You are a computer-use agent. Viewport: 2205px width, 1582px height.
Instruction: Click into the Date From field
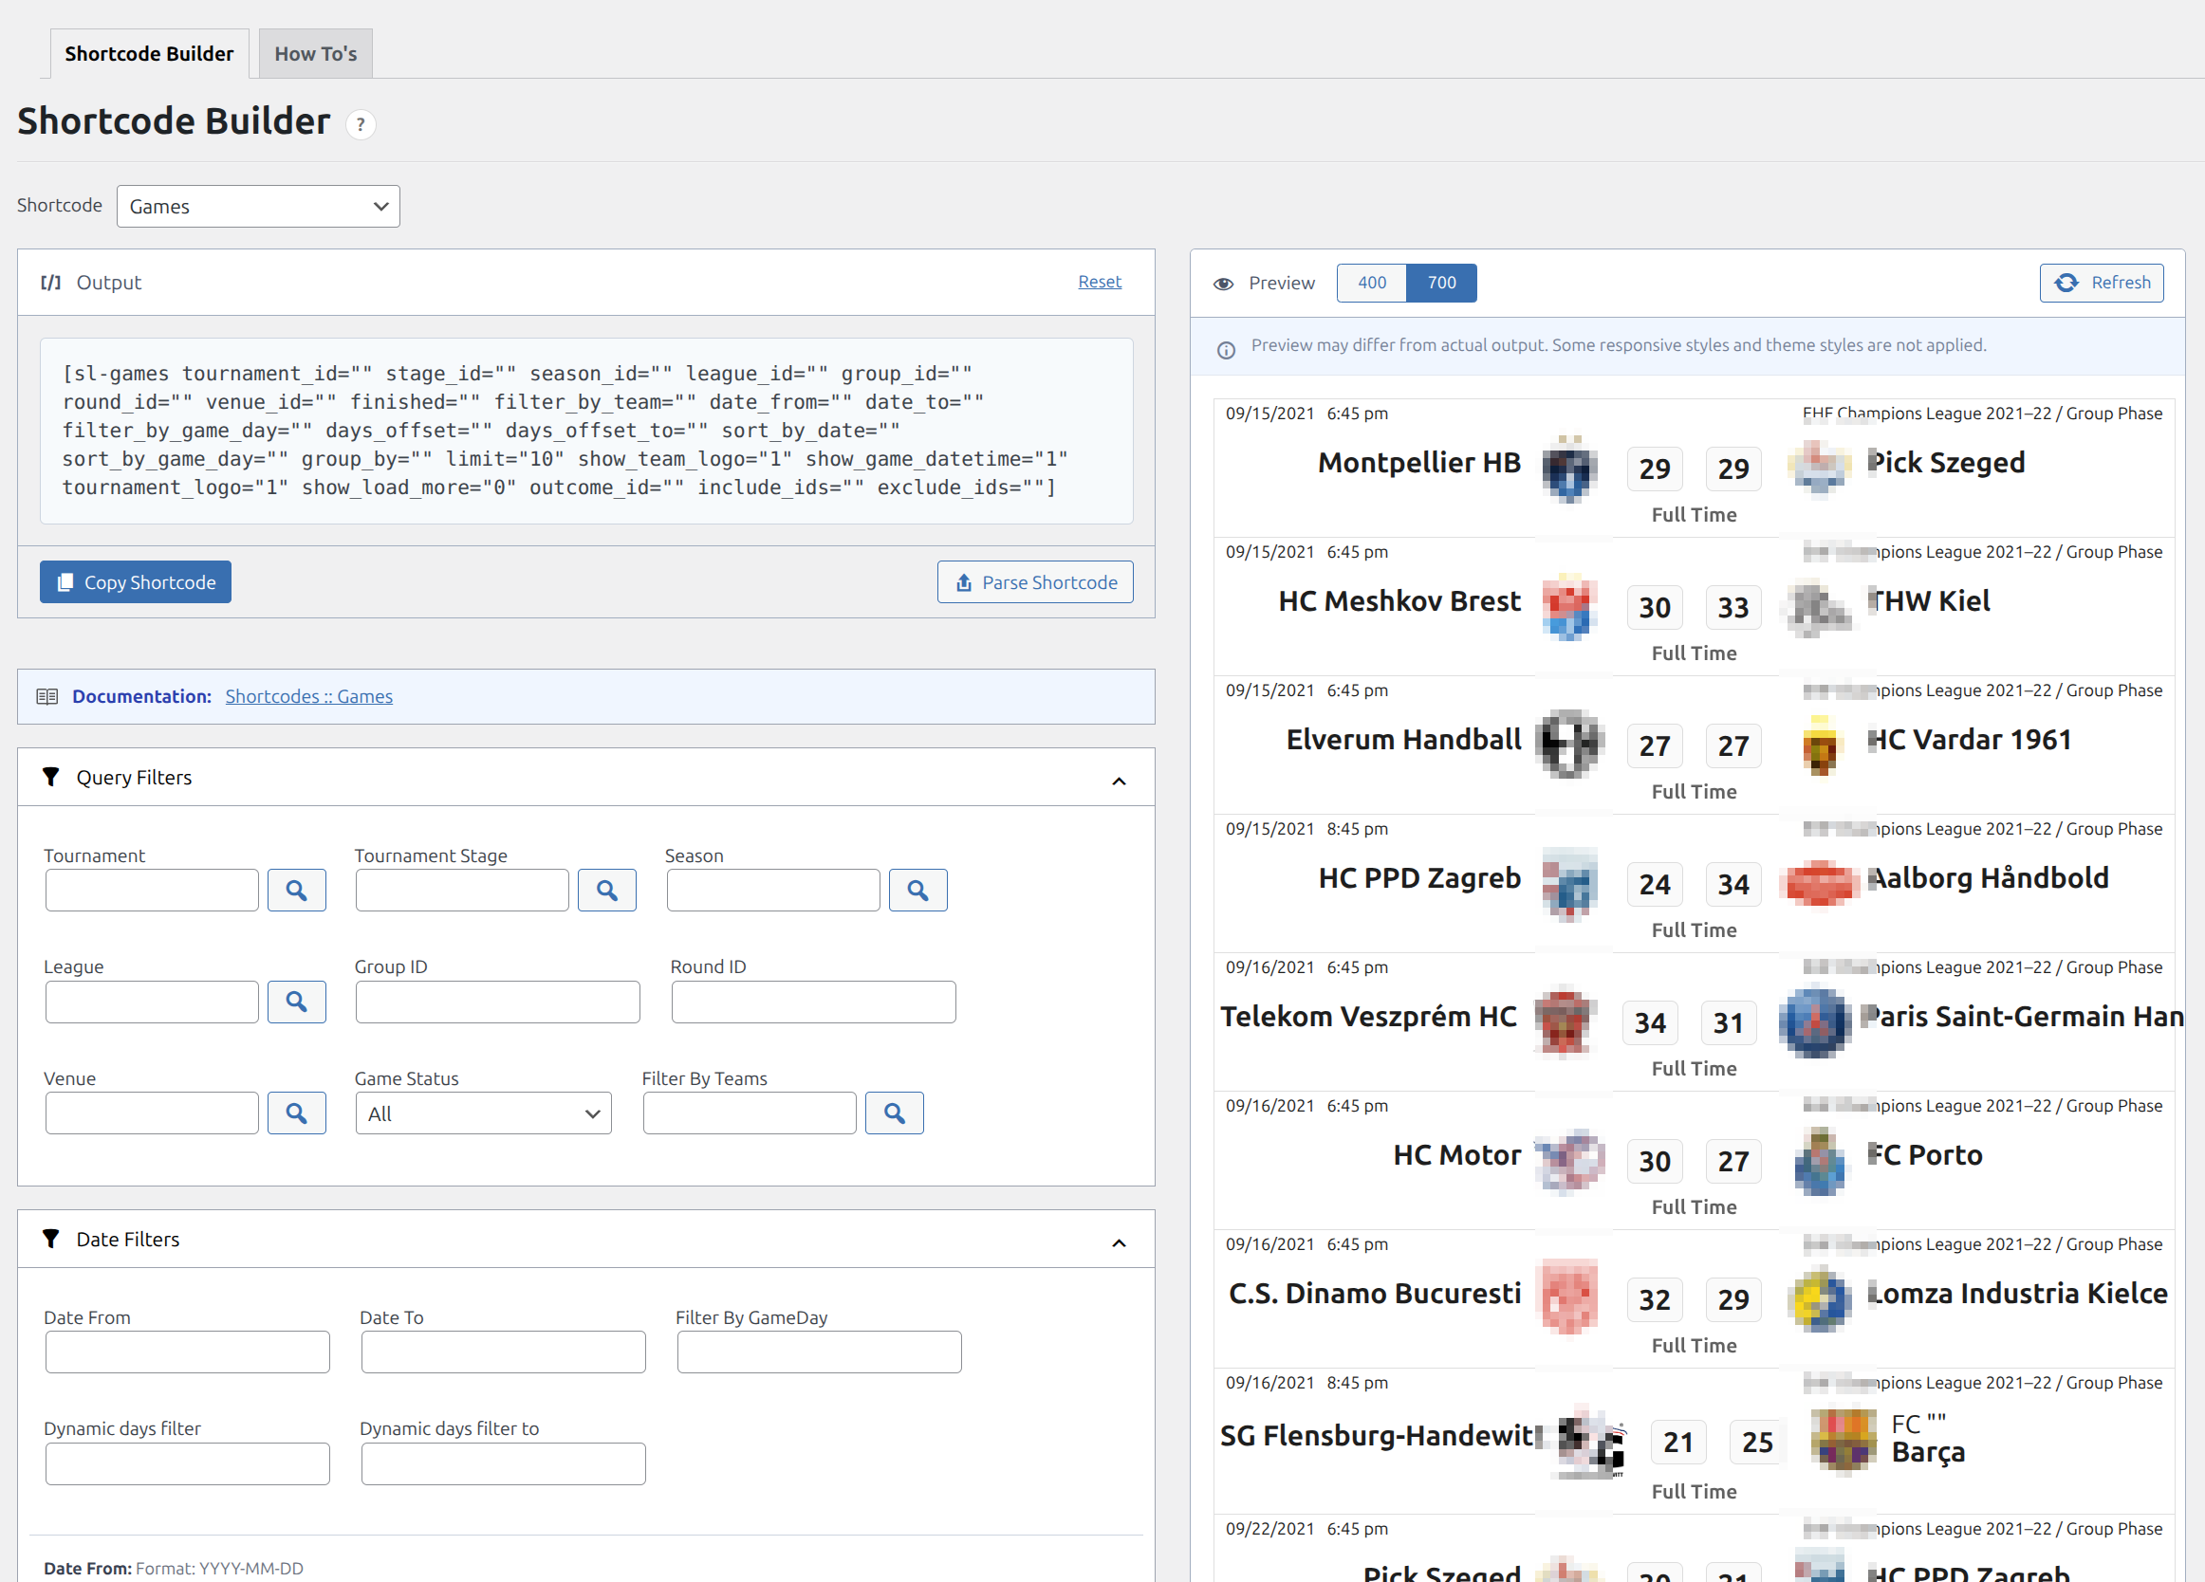click(187, 1352)
